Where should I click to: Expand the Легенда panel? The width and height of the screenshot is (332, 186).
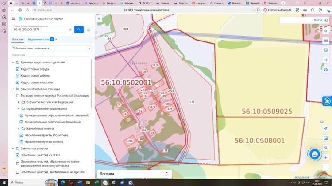tap(134, 174)
